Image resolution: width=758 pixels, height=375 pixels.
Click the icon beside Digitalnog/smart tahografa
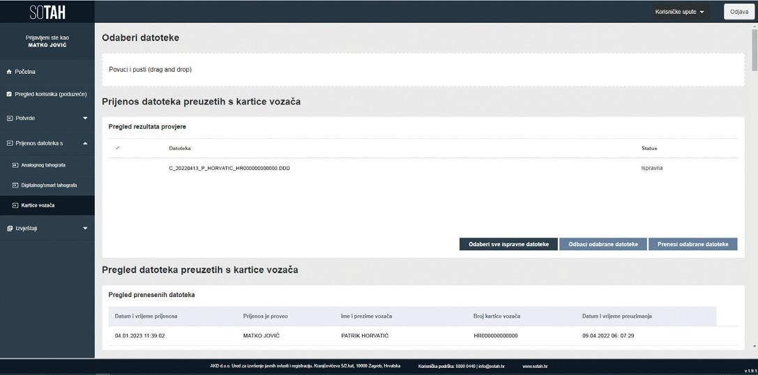pos(15,185)
